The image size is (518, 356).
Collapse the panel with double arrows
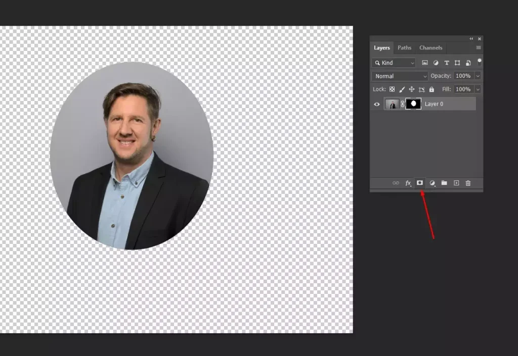click(471, 38)
